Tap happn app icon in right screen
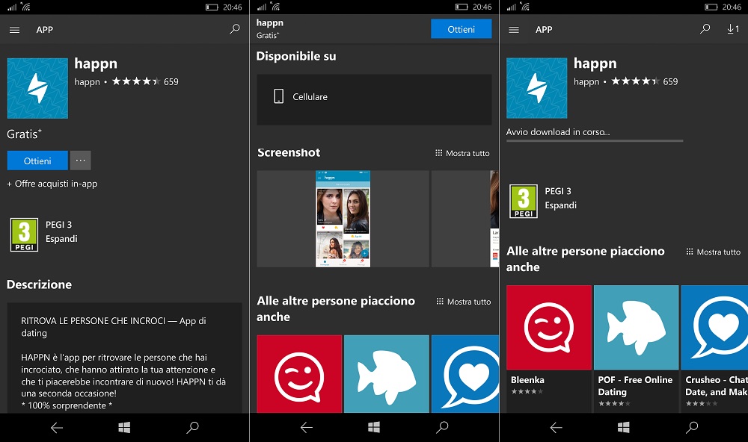This screenshot has height=442, width=748. point(536,88)
